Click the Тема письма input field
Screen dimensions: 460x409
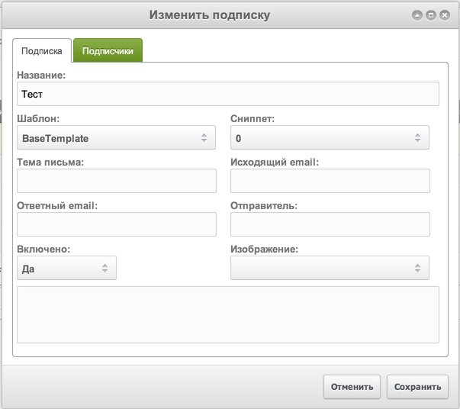point(117,181)
